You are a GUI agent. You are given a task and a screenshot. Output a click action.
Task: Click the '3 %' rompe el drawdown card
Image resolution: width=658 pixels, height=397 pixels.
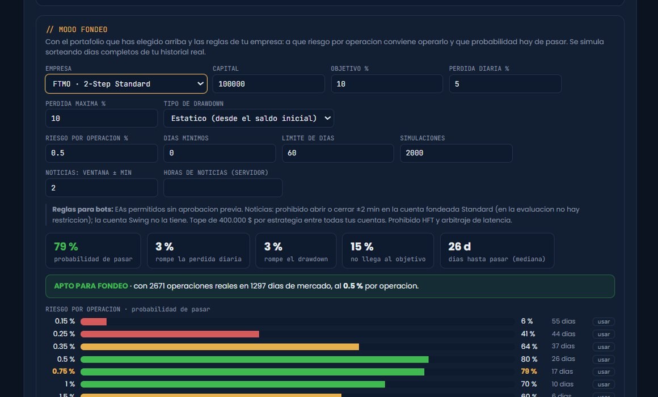pyautogui.click(x=296, y=251)
